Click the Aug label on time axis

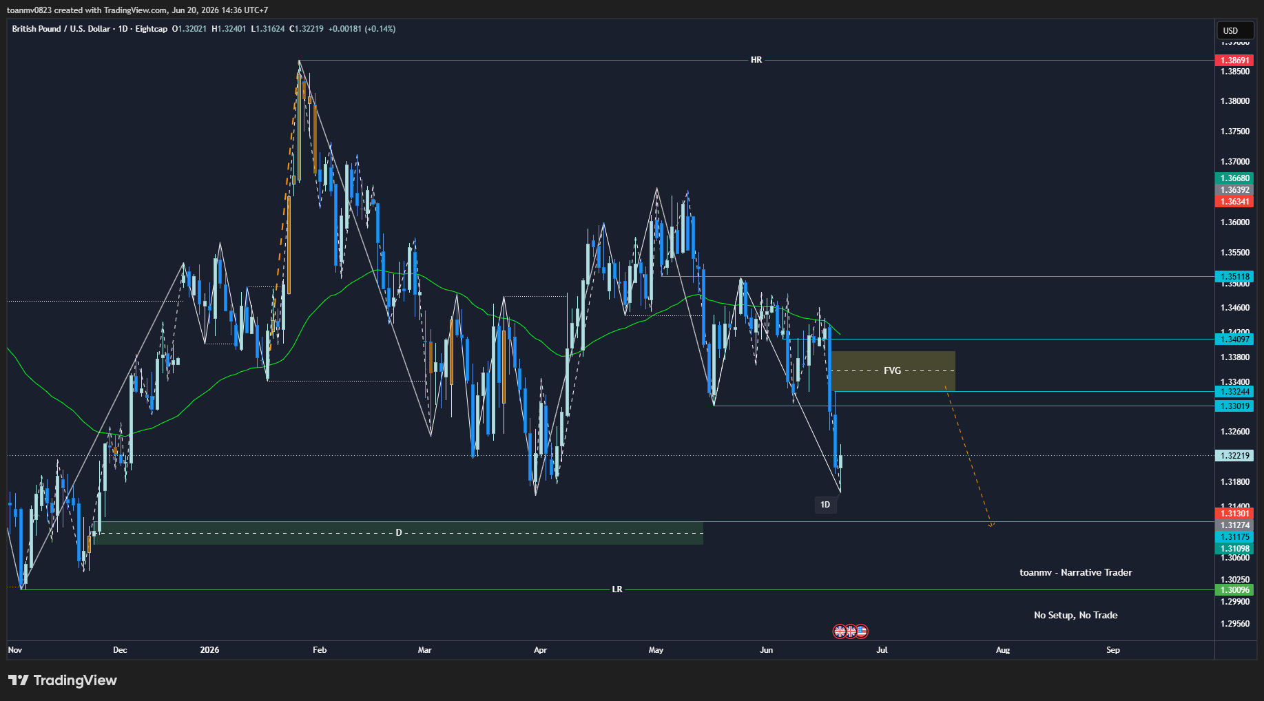pyautogui.click(x=1003, y=650)
